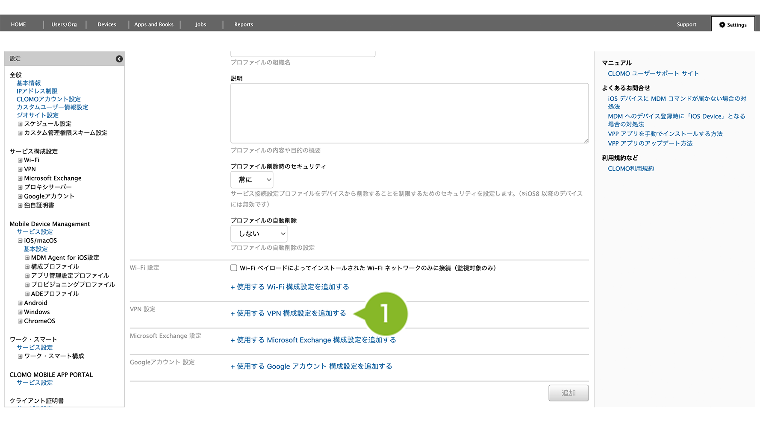Click inside the 説明 text area
This screenshot has width=760, height=427.
[409, 113]
